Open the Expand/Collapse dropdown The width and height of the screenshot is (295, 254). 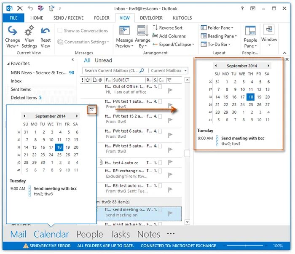click(x=173, y=44)
